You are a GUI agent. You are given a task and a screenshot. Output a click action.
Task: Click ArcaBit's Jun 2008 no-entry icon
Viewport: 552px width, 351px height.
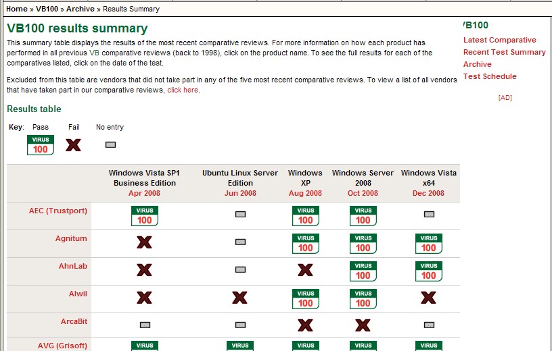coord(240,325)
